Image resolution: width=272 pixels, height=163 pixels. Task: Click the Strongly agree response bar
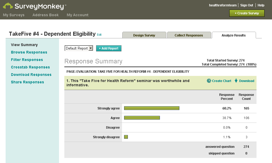click(x=152, y=108)
